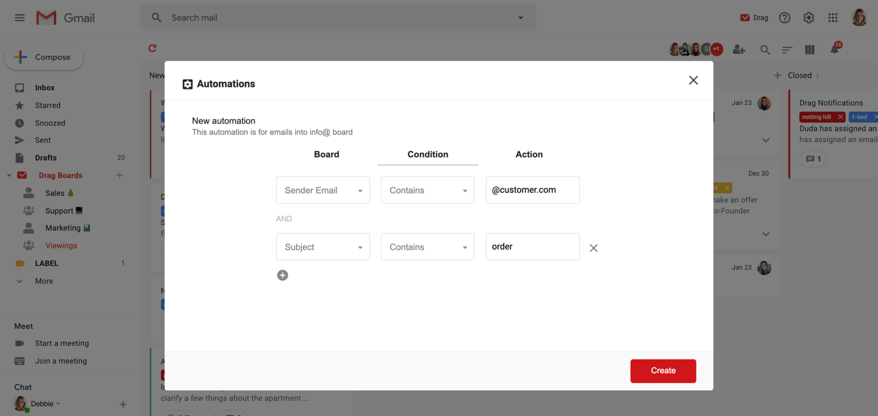878x416 pixels.
Task: Open the Inbox folder
Action: (x=44, y=88)
